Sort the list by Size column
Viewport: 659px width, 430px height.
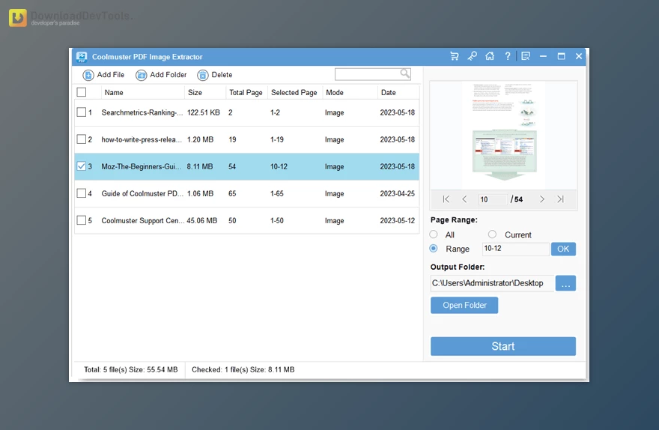(x=195, y=92)
